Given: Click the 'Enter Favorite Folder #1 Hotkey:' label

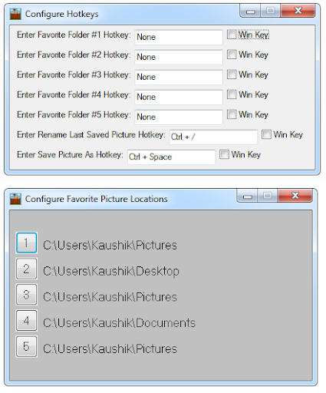Looking at the screenshot, I should click(74, 35).
